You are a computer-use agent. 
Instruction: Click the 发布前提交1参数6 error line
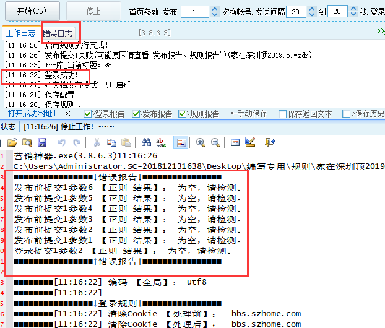128,188
